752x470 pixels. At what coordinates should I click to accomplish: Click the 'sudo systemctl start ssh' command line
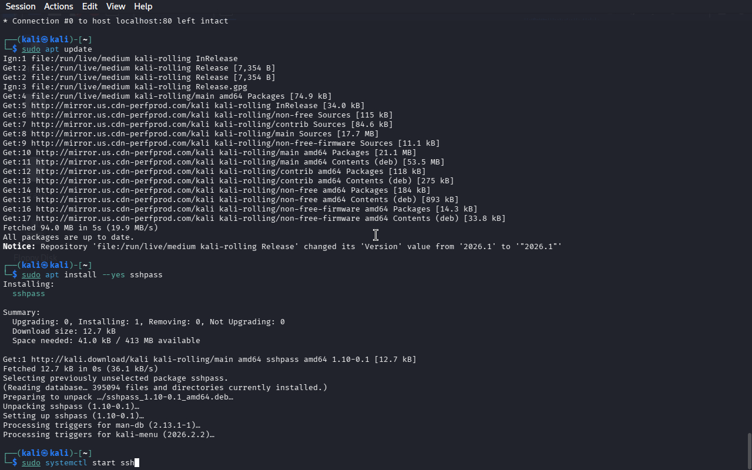coord(78,463)
